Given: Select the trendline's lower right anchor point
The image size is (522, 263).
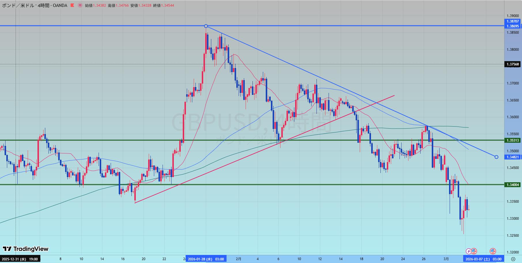Looking at the screenshot, I should (496, 157).
